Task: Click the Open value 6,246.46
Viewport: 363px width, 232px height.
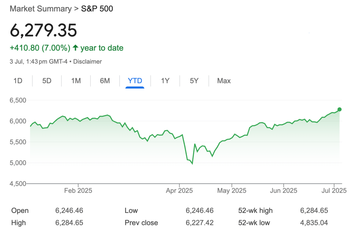Action: click(x=69, y=210)
